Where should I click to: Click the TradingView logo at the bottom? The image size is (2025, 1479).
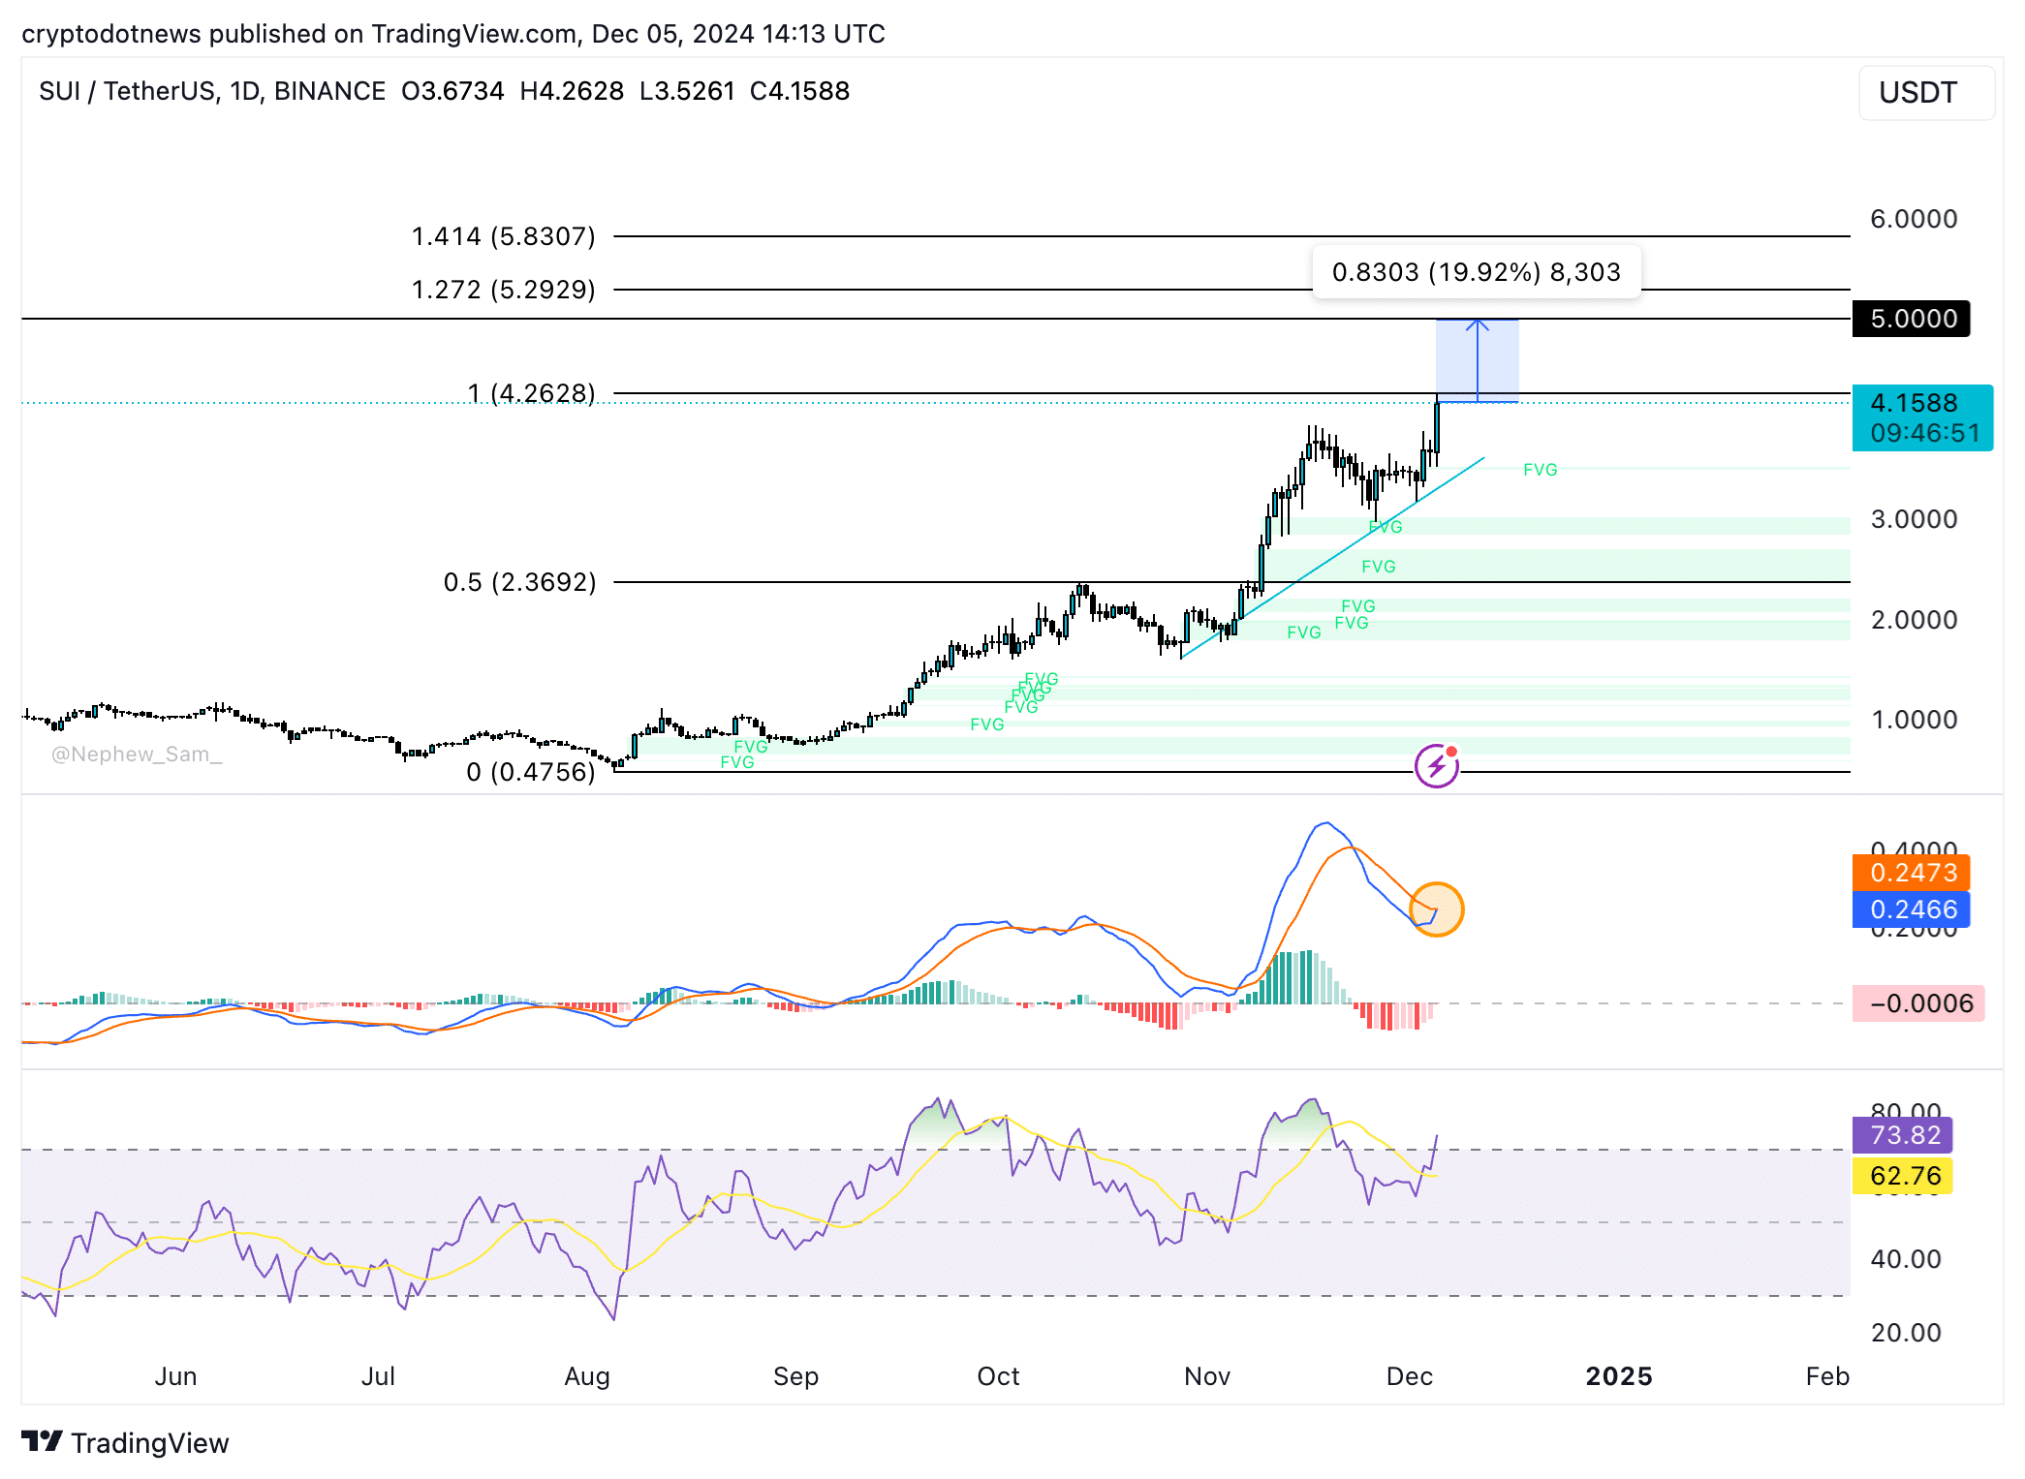point(125,1442)
